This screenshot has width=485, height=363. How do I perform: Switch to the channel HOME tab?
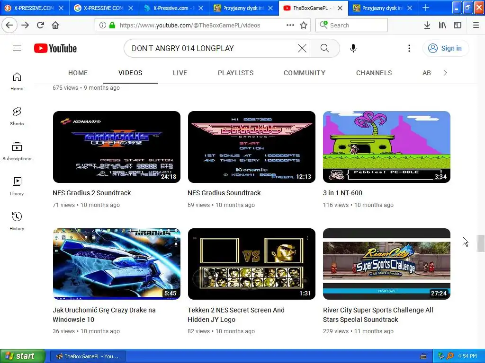tap(78, 73)
